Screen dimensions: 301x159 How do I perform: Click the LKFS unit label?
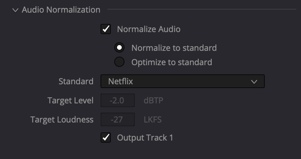152,119
